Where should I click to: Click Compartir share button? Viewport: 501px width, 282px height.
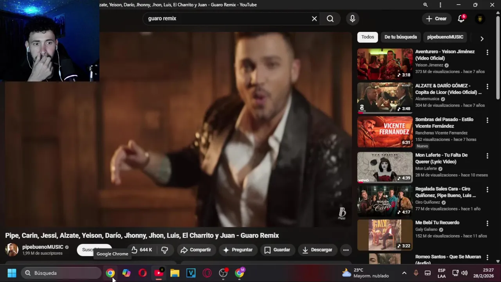coord(196,249)
